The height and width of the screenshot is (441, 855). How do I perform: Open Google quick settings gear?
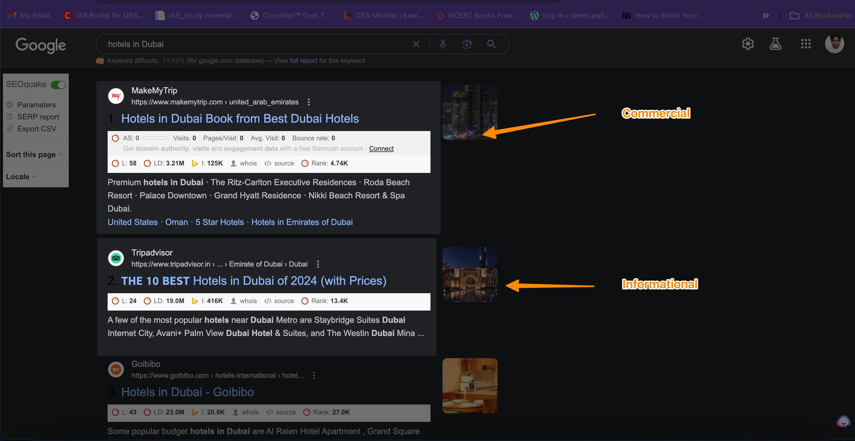[748, 44]
